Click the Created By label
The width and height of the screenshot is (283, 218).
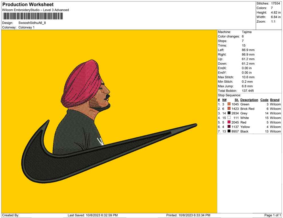tap(11, 215)
